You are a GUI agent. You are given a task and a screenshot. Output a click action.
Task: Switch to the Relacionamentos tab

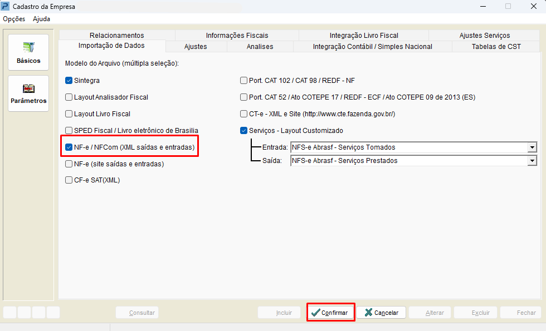[116, 35]
